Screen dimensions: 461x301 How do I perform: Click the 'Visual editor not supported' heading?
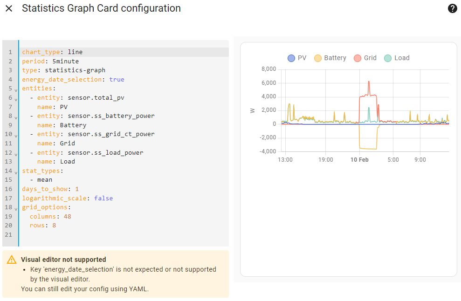click(63, 260)
